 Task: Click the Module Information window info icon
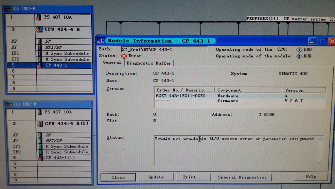pyautogui.click(x=101, y=40)
